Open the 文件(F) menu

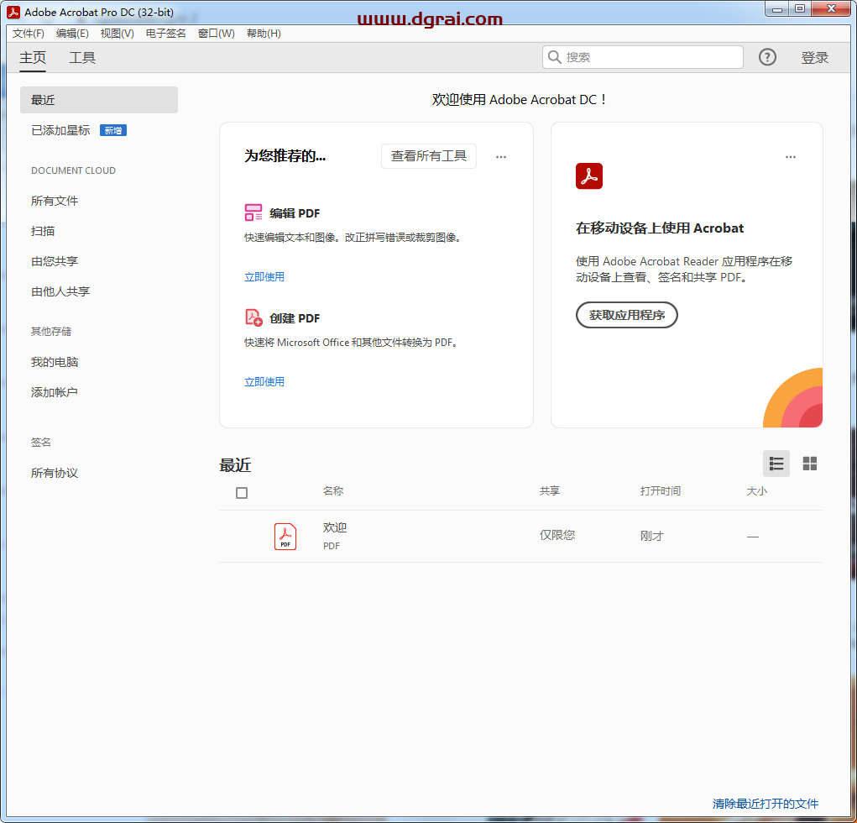(29, 34)
